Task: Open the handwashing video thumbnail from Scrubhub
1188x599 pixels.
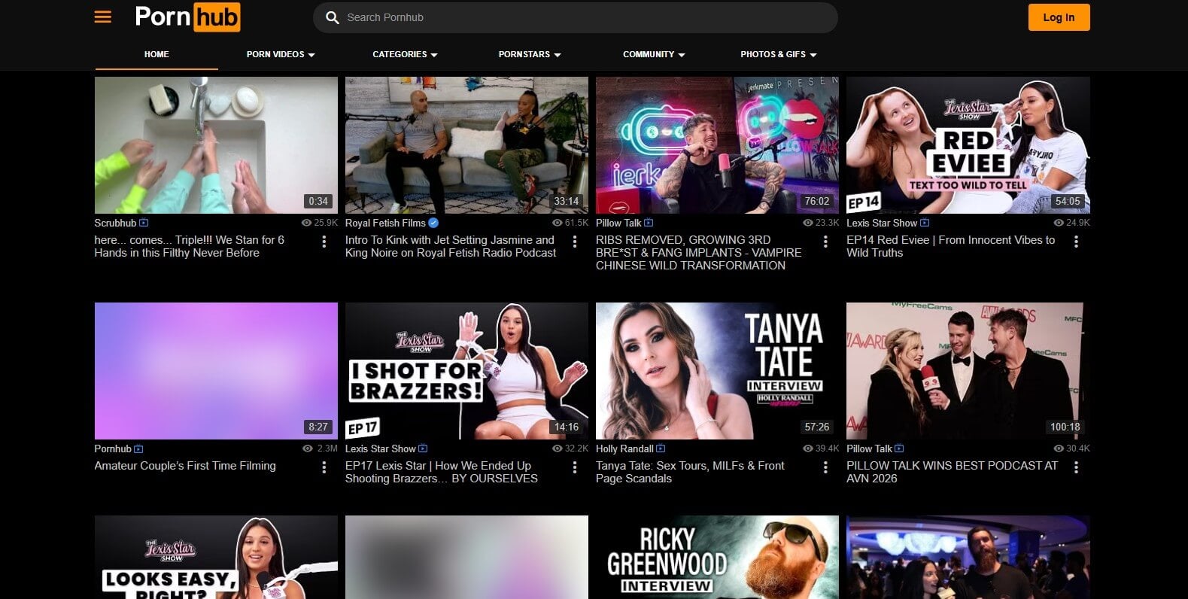Action: [x=216, y=145]
